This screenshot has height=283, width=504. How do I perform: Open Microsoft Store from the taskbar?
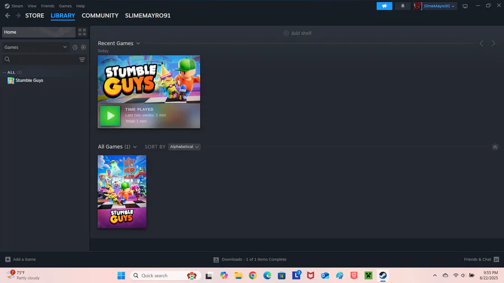[x=282, y=275]
